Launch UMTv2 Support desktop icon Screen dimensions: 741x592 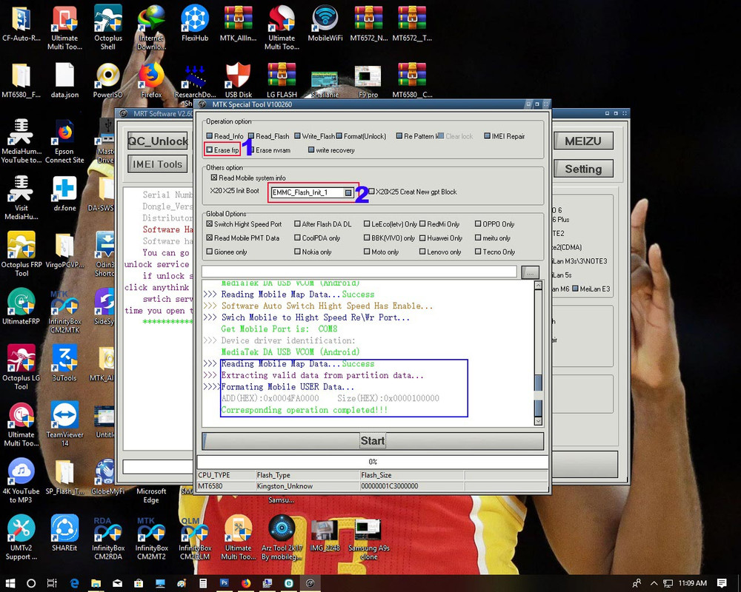pos(21,537)
